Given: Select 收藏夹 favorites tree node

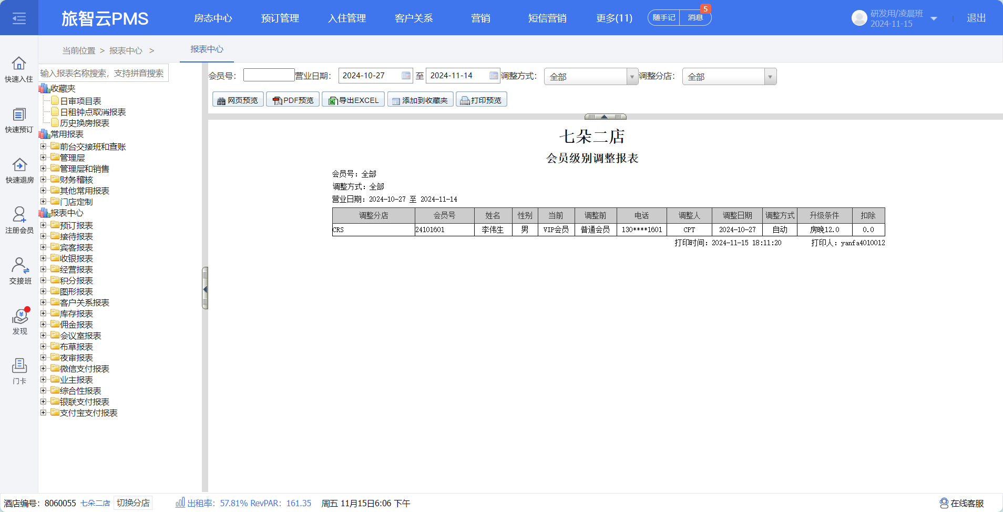Looking at the screenshot, I should pyautogui.click(x=63, y=88).
